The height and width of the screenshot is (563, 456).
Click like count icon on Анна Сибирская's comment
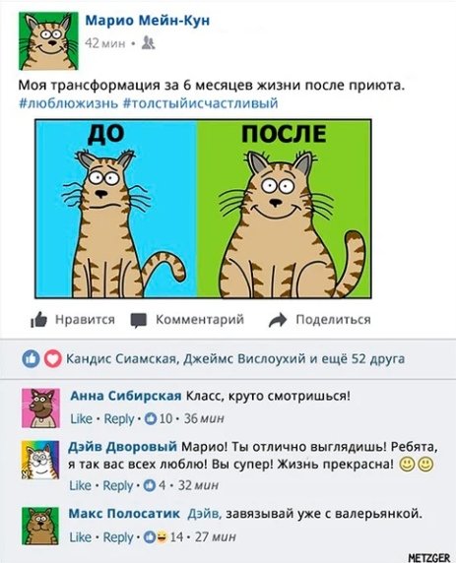click(151, 418)
